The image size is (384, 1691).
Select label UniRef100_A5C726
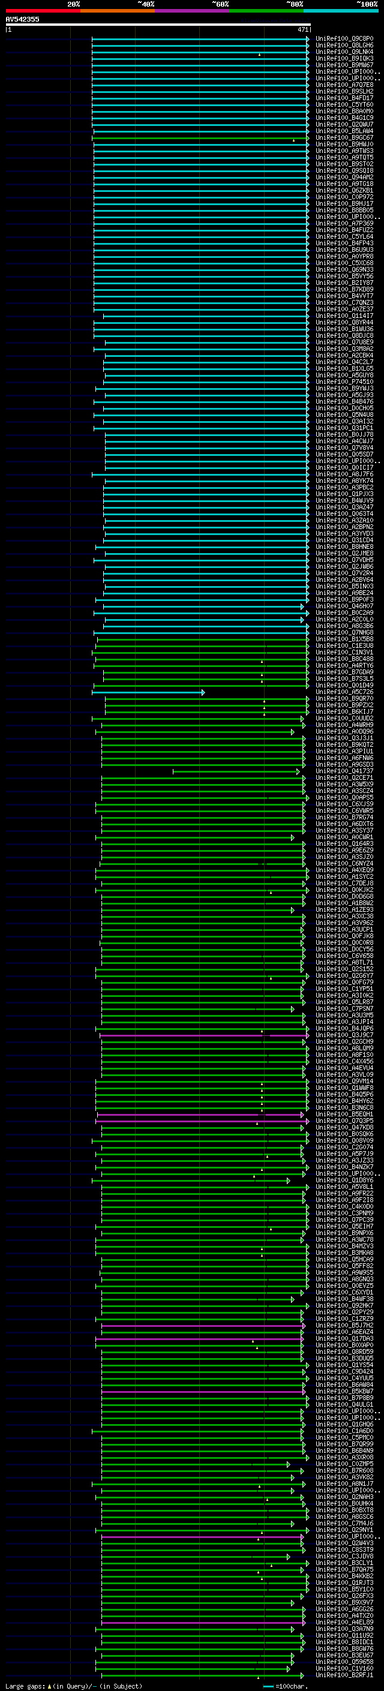[344, 692]
